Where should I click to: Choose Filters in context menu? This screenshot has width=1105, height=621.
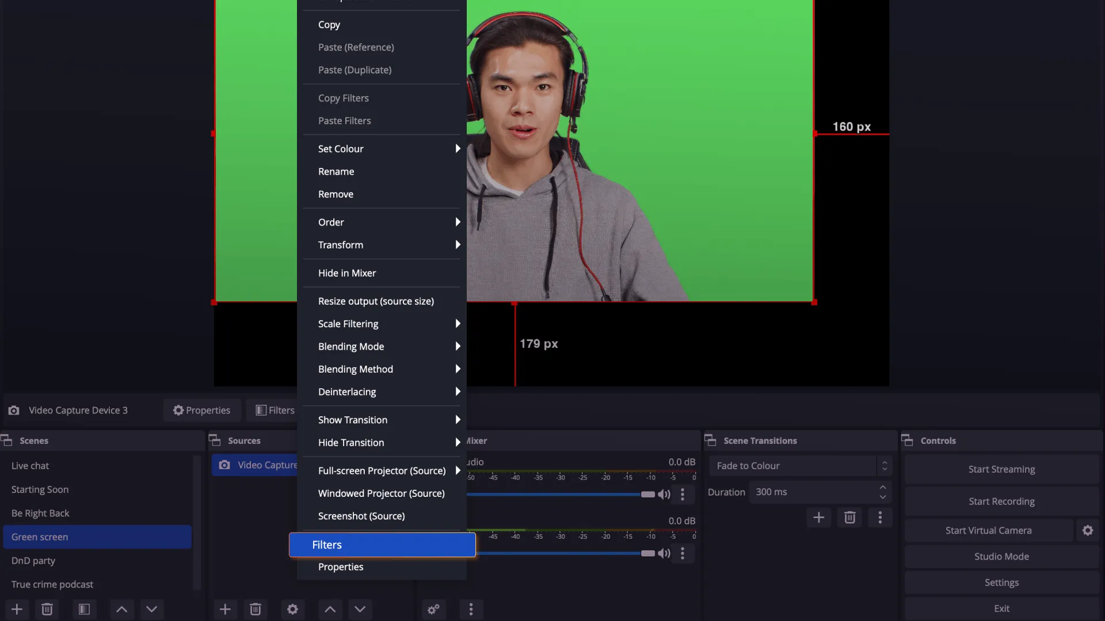382,545
